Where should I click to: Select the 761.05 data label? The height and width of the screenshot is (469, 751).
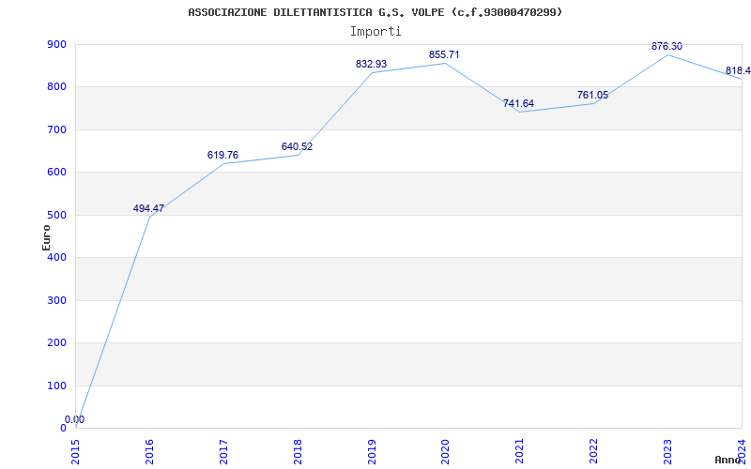[592, 95]
